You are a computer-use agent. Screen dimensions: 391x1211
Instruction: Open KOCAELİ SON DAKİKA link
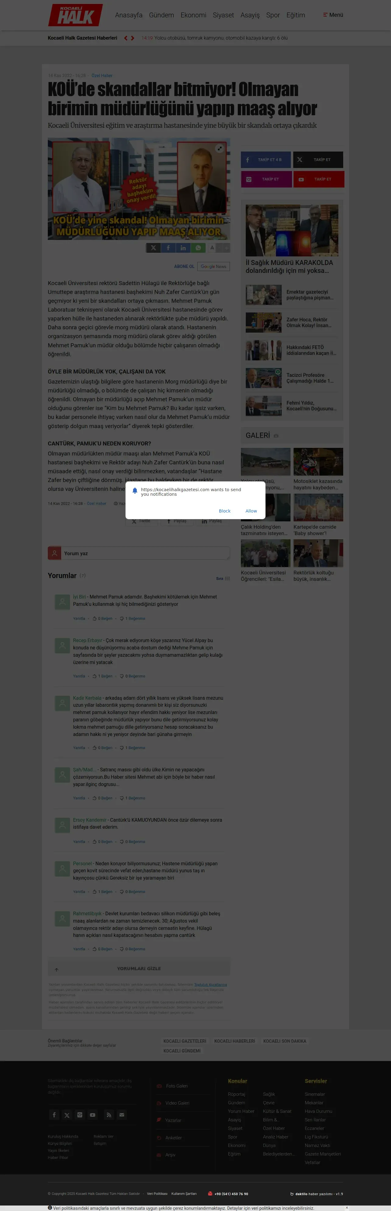click(x=284, y=1041)
